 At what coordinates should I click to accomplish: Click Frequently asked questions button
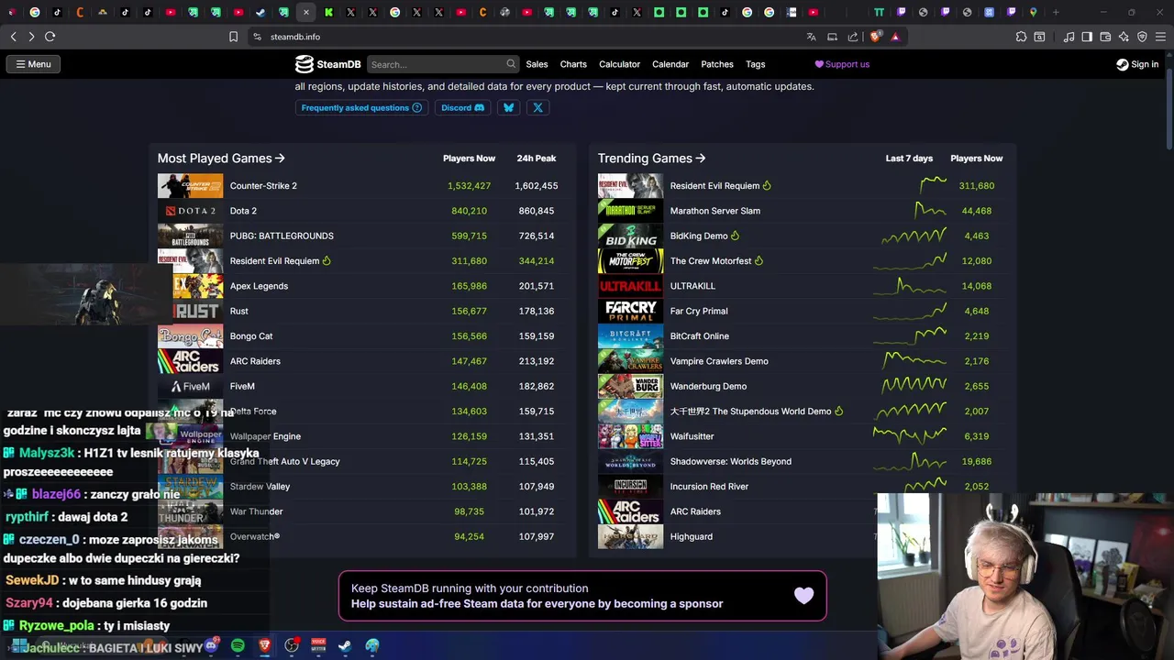point(361,107)
